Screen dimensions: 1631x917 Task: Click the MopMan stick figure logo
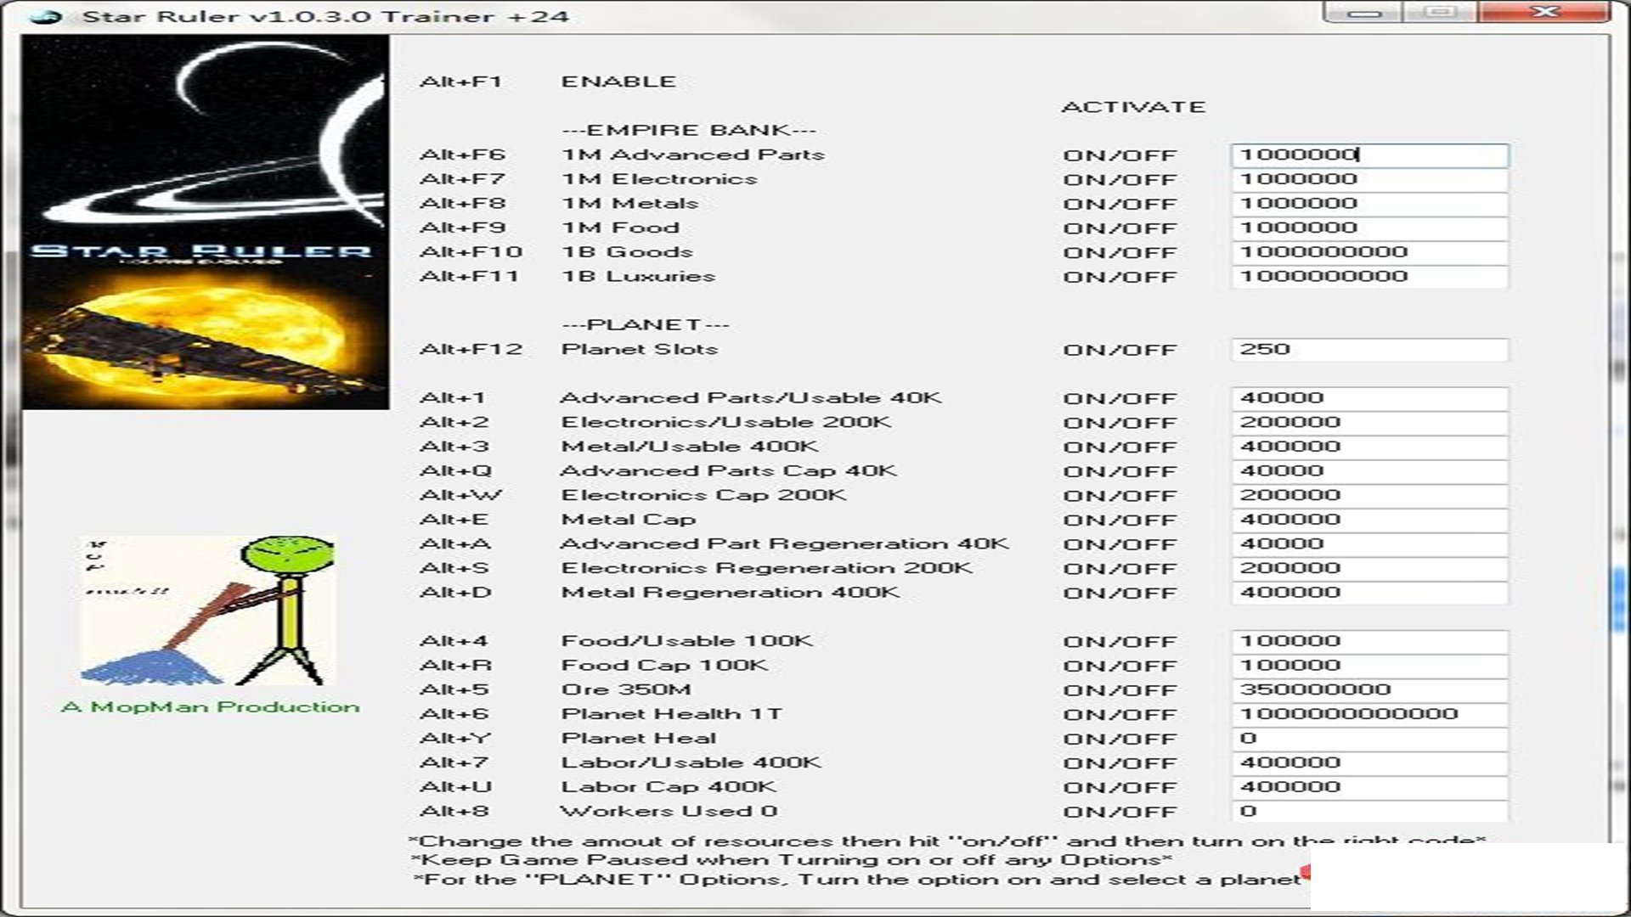[208, 611]
